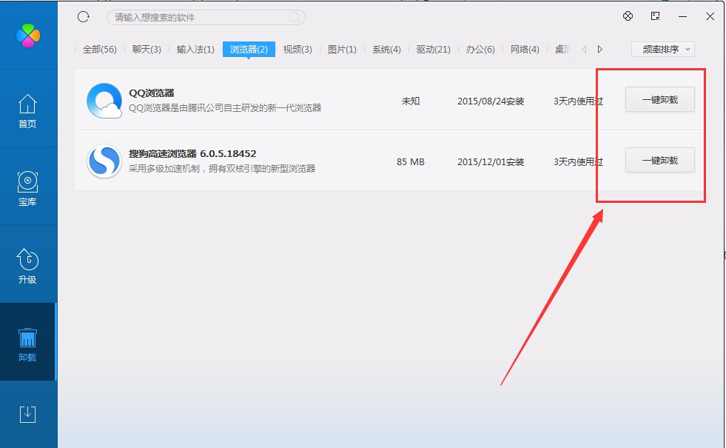Open the feedback icon in the title bar
The height and width of the screenshot is (448, 726).
[655, 16]
